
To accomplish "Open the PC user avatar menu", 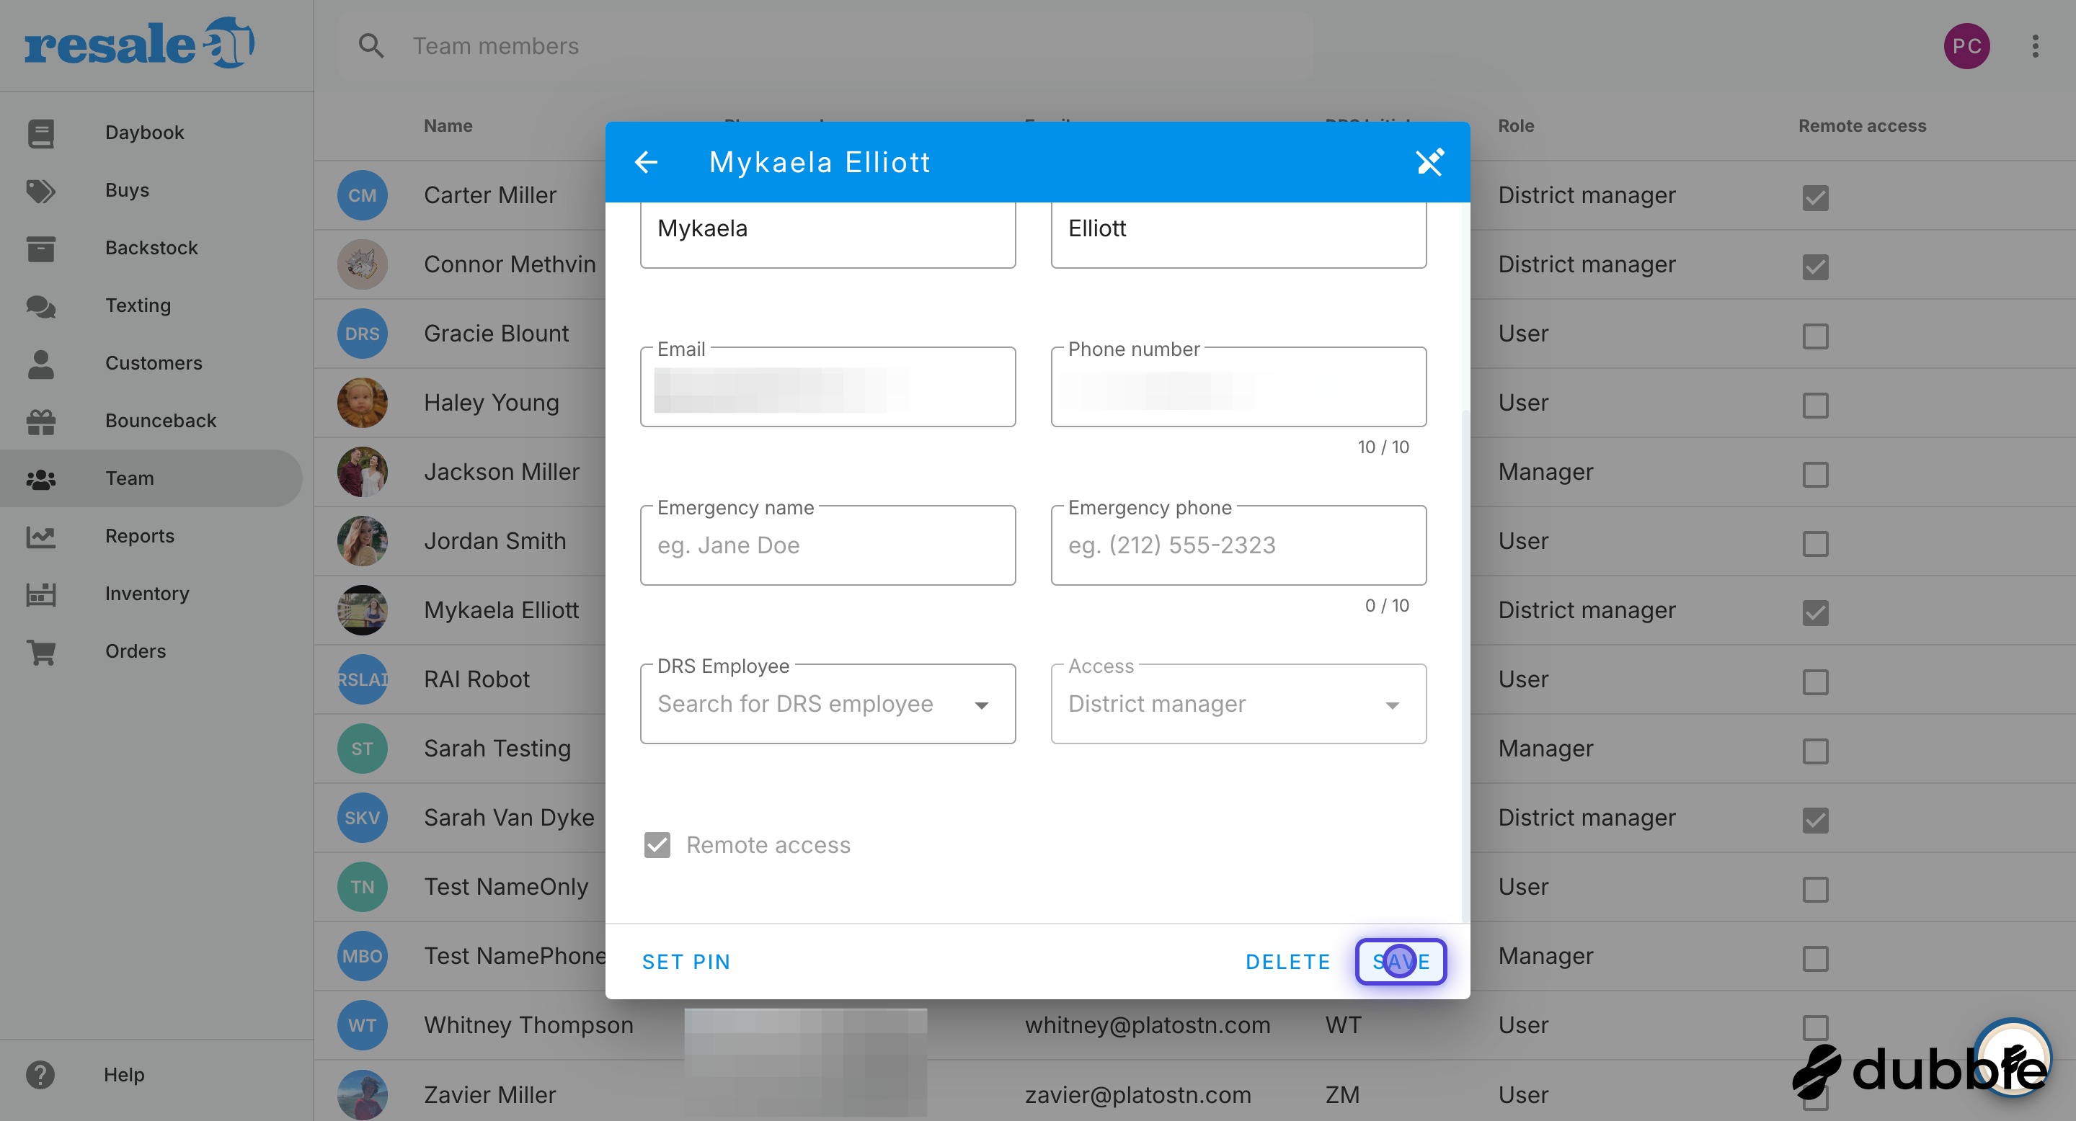I will (1966, 46).
